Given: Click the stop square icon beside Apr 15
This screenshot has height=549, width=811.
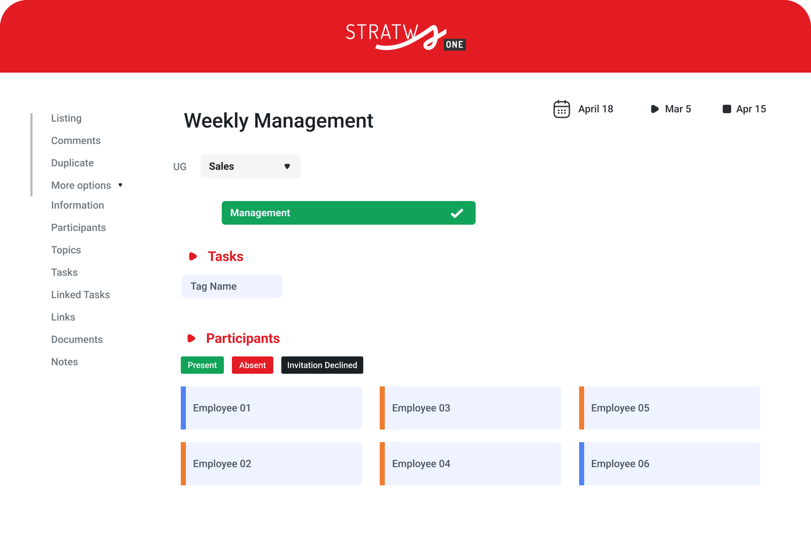Looking at the screenshot, I should (727, 109).
